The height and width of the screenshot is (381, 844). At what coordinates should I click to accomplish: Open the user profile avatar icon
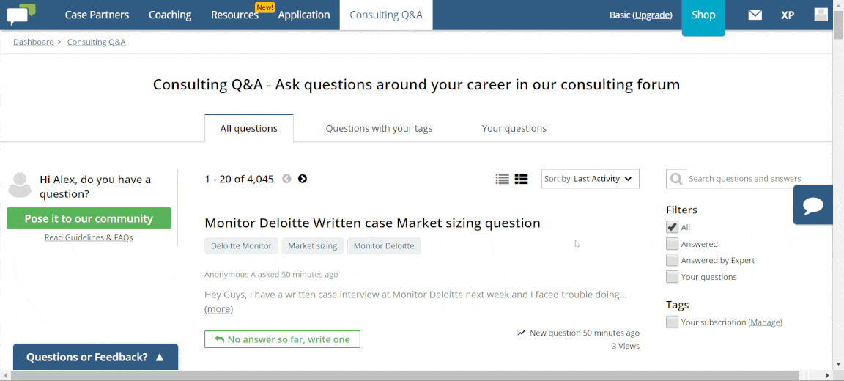[821, 15]
